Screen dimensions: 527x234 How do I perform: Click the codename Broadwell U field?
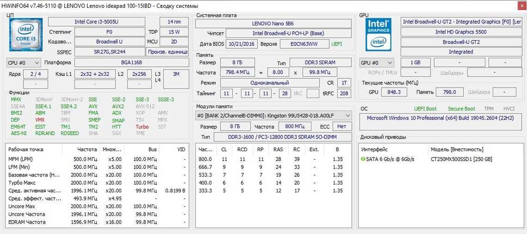pos(109,42)
